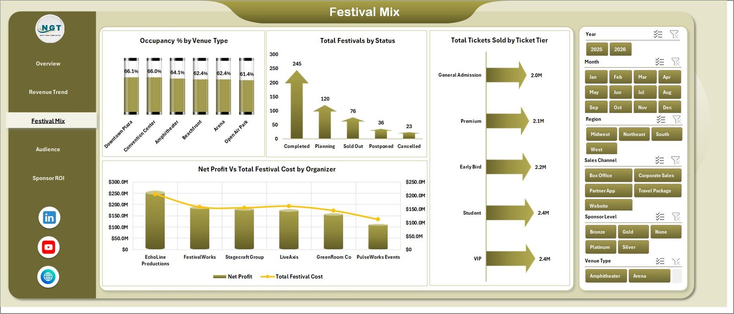The height and width of the screenshot is (314, 734).
Task: Toggle multi-select on Region slicer
Action: click(661, 119)
